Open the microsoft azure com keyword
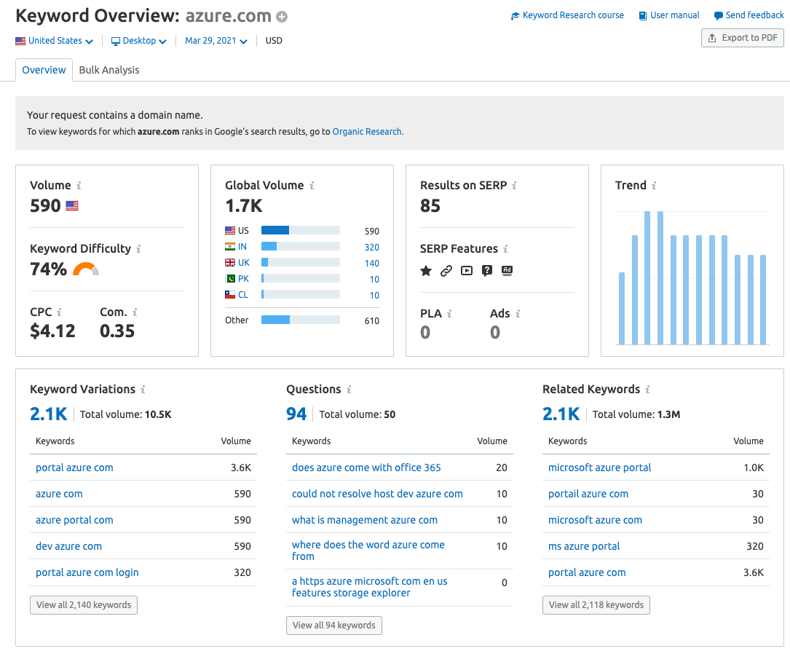 (595, 521)
